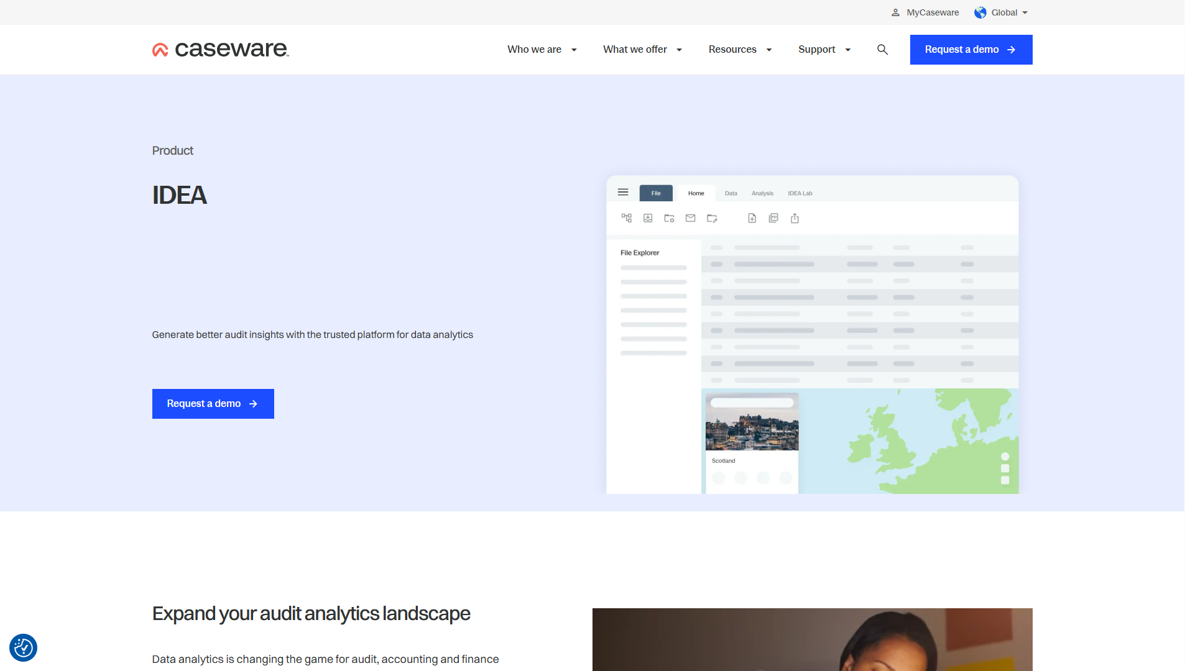Expand the Who we are menu
This screenshot has height=671, width=1185.
542,50
